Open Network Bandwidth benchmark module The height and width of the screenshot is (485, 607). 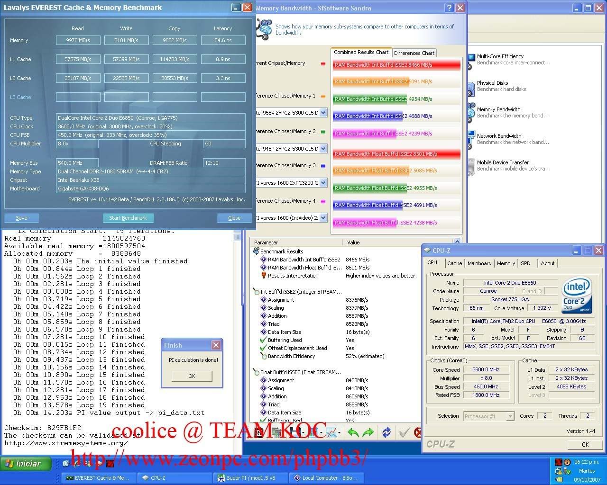click(x=508, y=139)
